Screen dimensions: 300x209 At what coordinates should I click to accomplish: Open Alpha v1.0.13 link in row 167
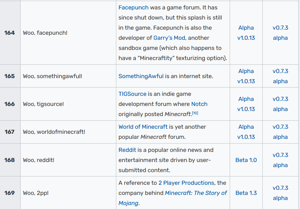point(246,132)
